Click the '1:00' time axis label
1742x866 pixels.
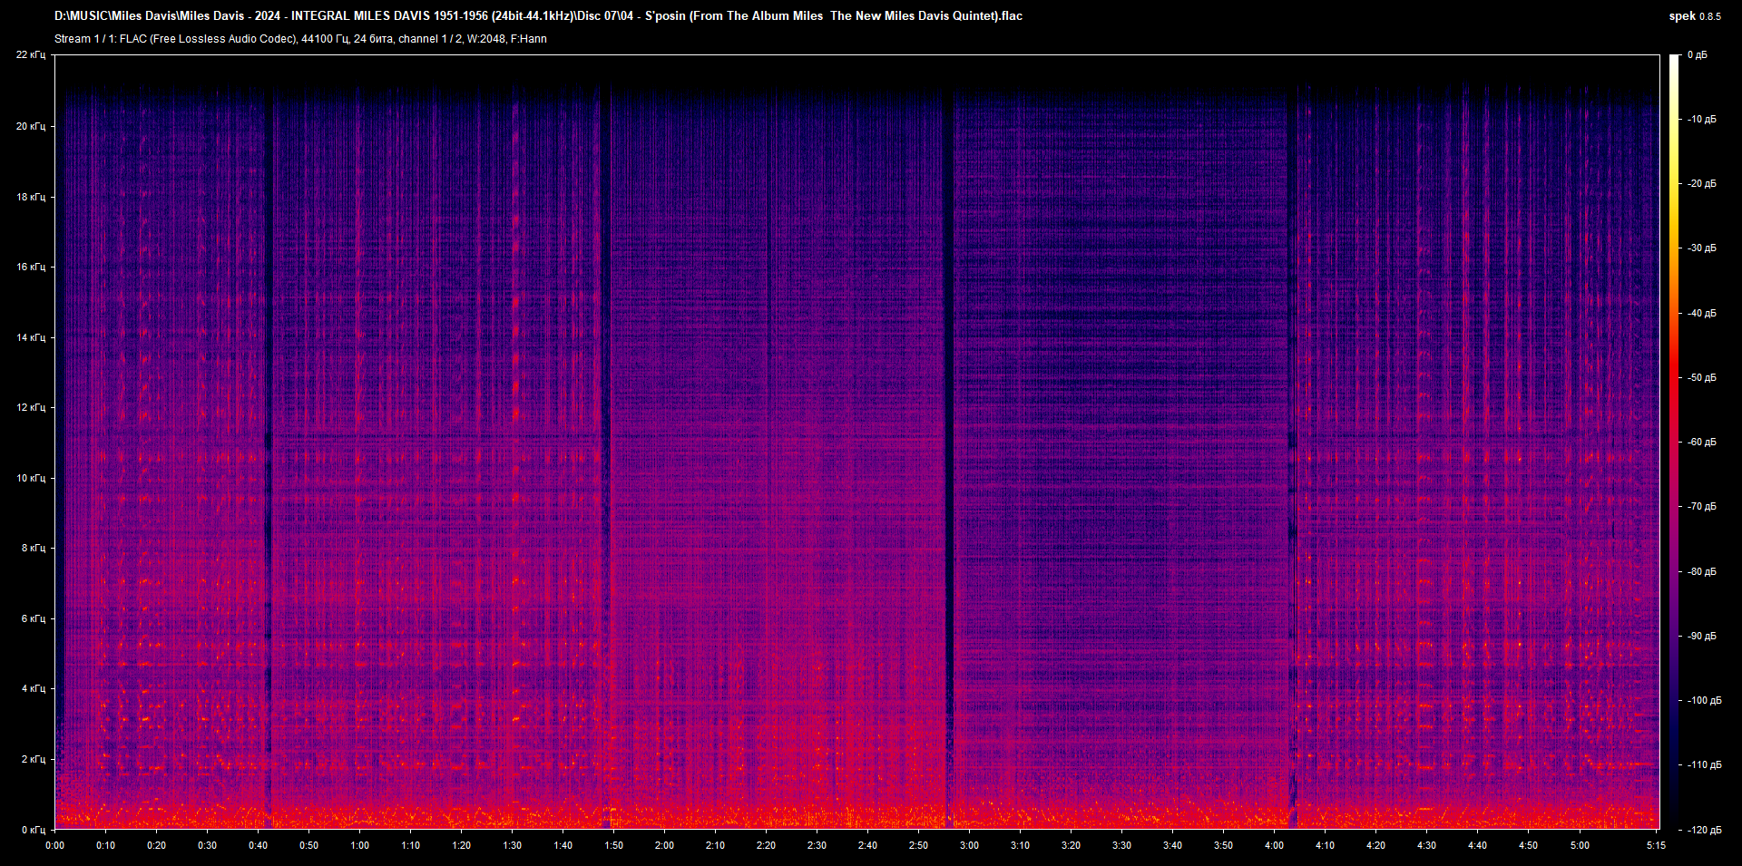click(x=360, y=845)
